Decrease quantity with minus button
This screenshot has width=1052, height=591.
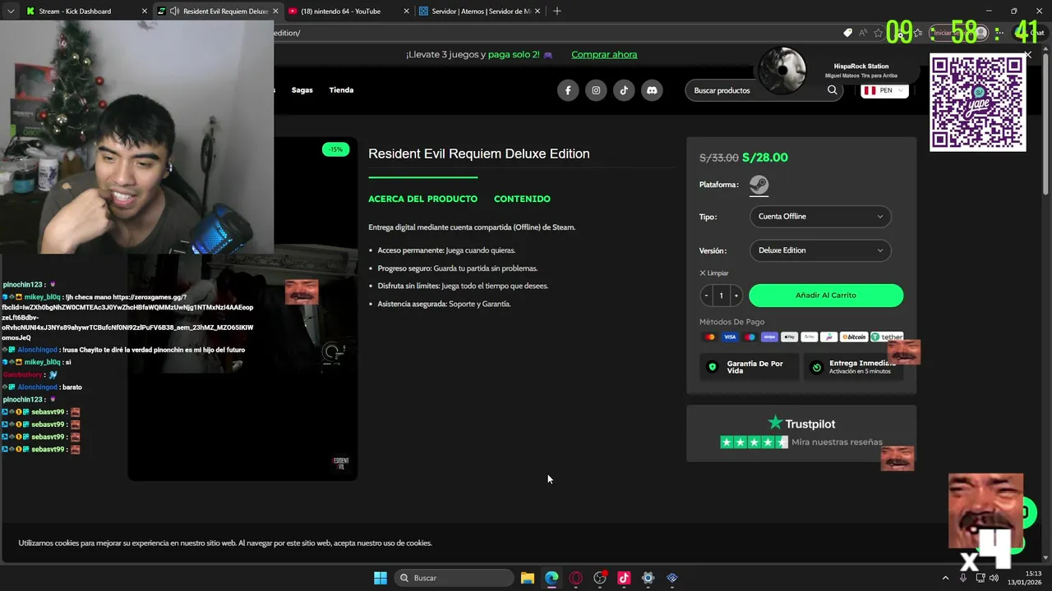(x=706, y=295)
